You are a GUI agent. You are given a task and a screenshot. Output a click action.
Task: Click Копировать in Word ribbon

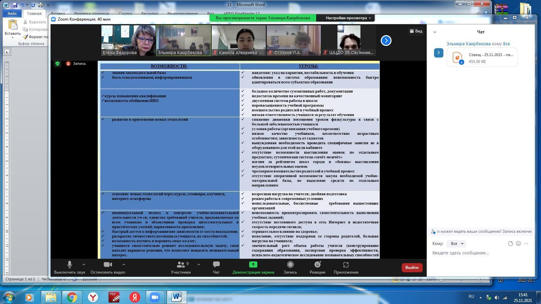click(35, 29)
